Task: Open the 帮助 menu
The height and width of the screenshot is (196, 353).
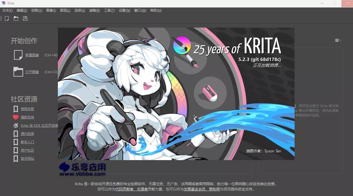Action: point(156,10)
